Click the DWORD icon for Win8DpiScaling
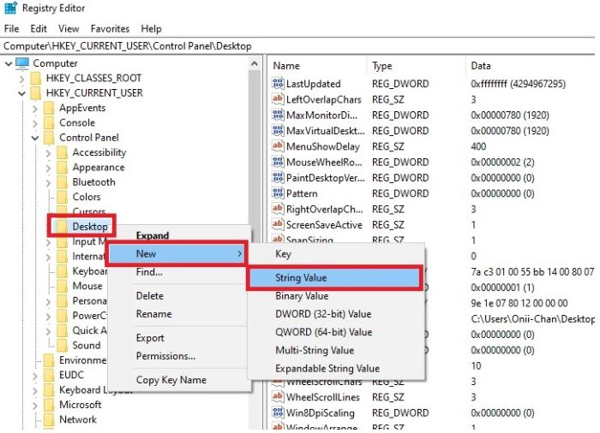The image size is (600, 433). coord(278,412)
